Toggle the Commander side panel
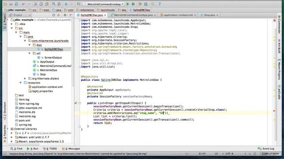Image resolution: width=284 pixels, height=159 pixels. pos(279,24)
